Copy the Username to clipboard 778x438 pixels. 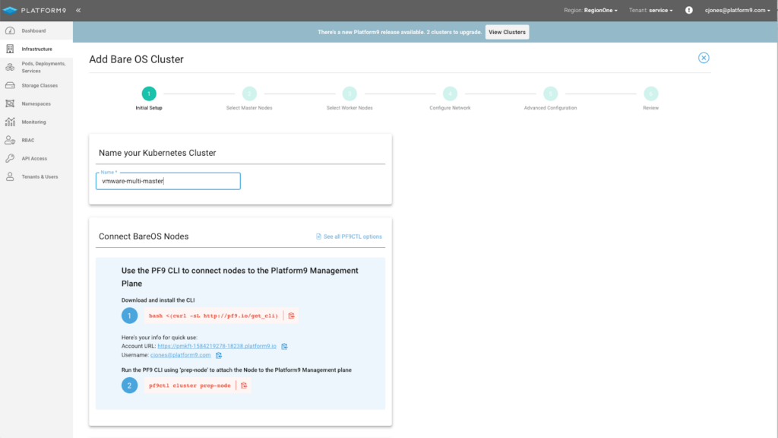coord(219,355)
